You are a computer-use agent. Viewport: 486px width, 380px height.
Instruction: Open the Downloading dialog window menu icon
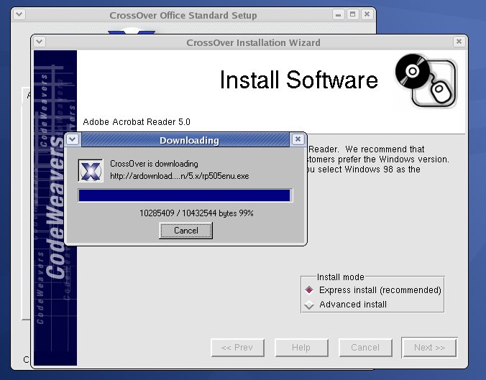(73, 139)
